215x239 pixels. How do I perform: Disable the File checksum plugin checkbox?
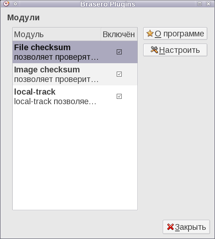[119, 52]
